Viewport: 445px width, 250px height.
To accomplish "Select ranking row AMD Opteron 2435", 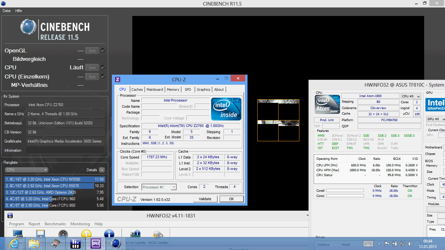I will (55, 192).
